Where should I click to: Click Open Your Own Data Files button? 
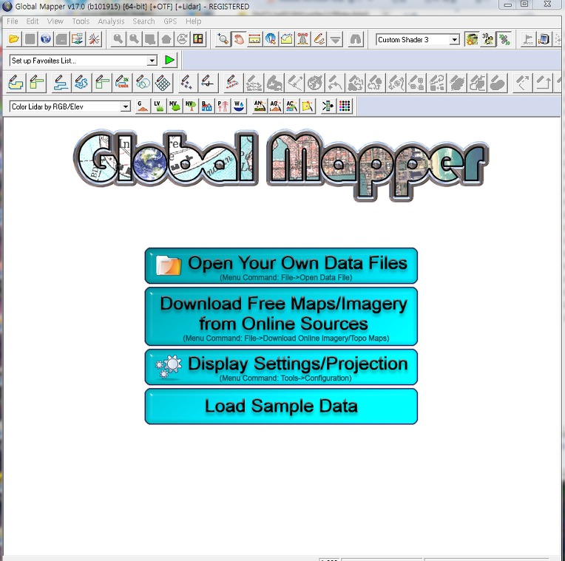[281, 266]
